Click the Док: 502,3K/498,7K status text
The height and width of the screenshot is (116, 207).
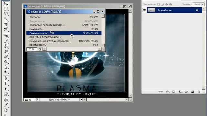click(60, 100)
